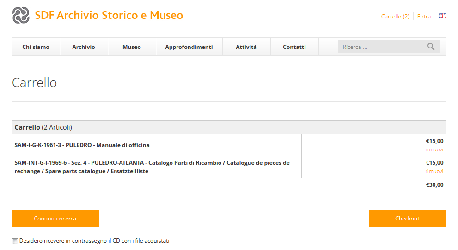The width and height of the screenshot is (458, 250).
Task: Select Approfondimenti in the navigation bar
Action: [x=189, y=47]
